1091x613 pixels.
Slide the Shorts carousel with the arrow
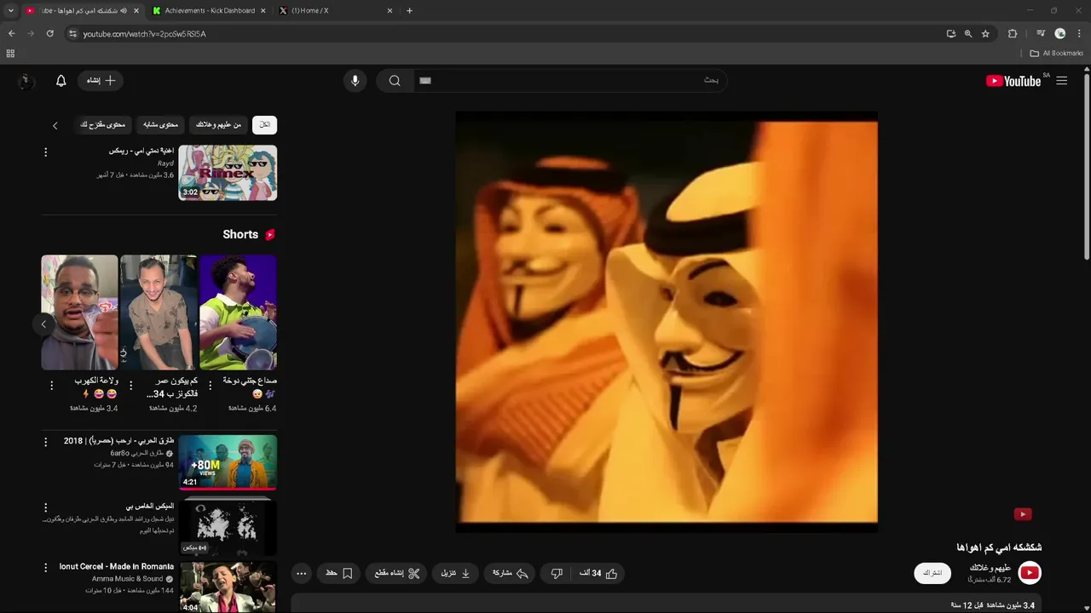point(43,324)
